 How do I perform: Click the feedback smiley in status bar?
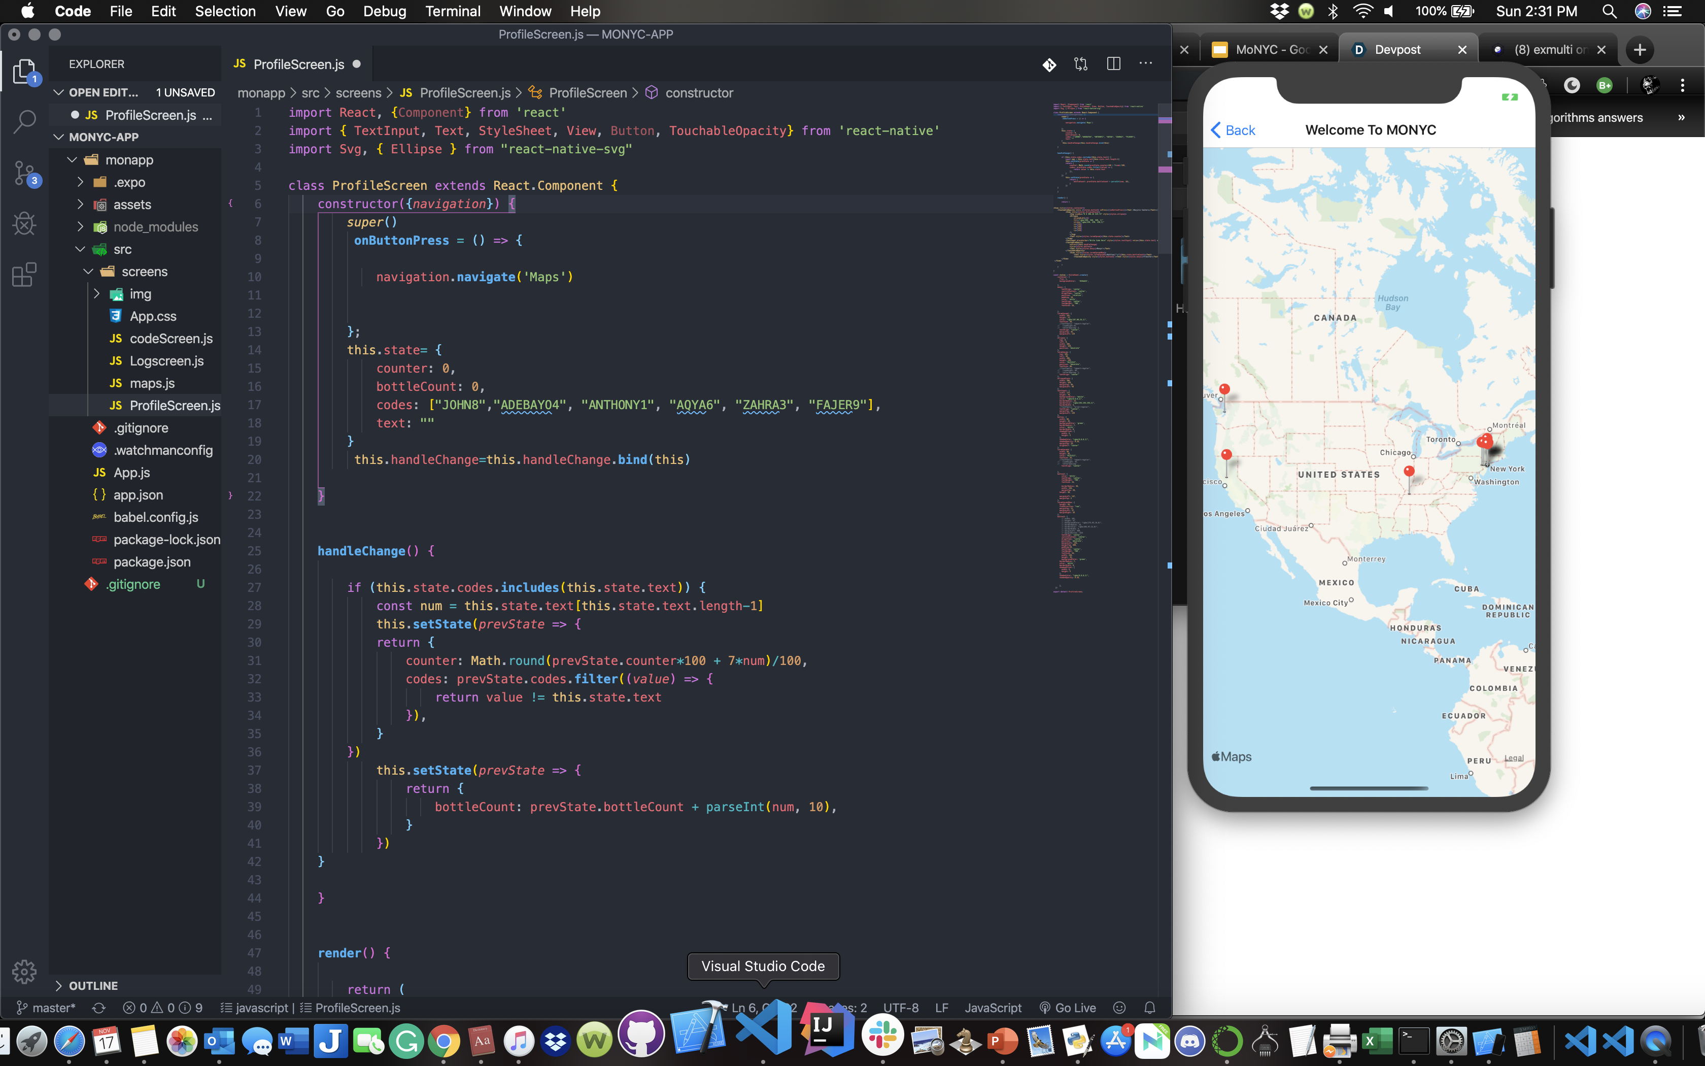pos(1119,1008)
